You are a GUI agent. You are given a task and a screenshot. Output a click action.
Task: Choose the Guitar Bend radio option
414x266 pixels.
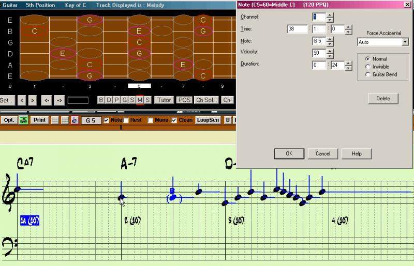[x=368, y=74]
